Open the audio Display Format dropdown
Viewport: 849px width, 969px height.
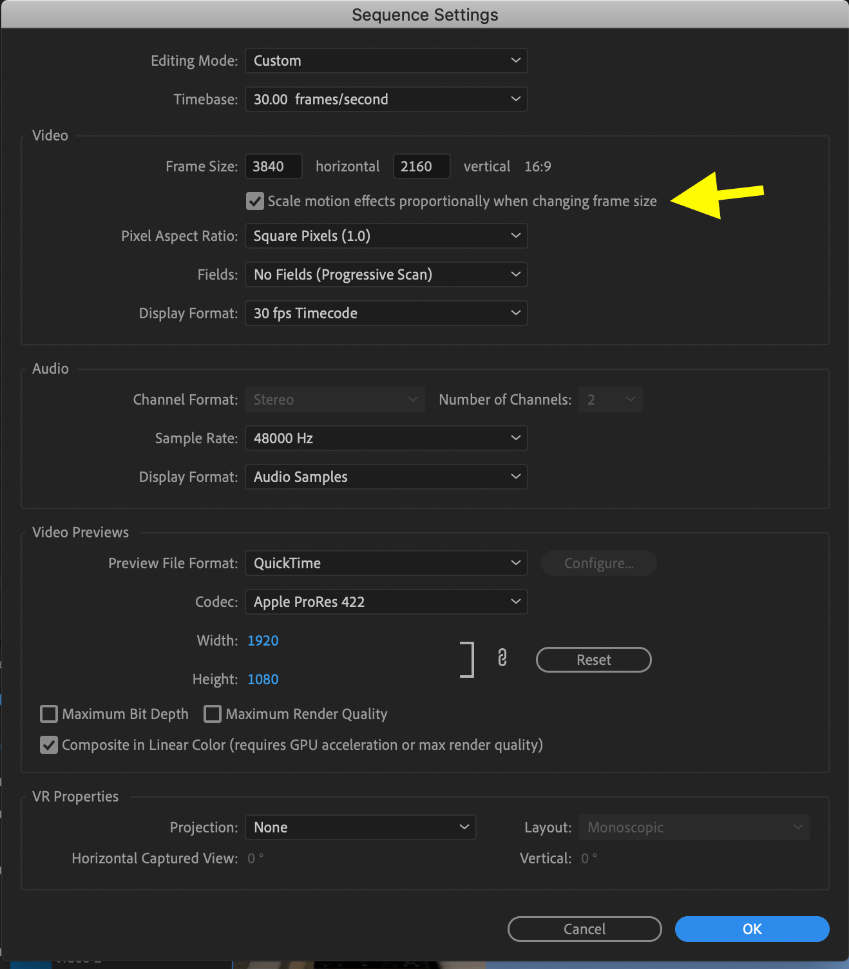[386, 477]
